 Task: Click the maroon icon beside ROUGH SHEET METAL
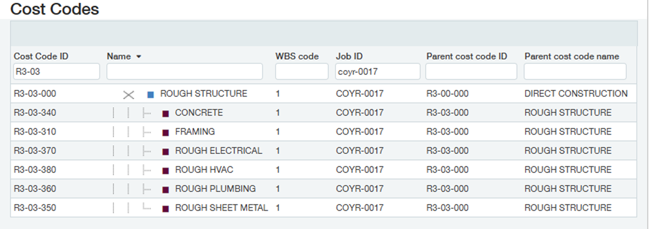165,209
